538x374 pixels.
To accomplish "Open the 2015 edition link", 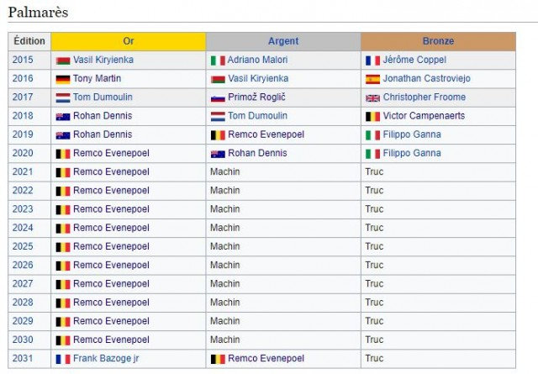I will coord(23,61).
